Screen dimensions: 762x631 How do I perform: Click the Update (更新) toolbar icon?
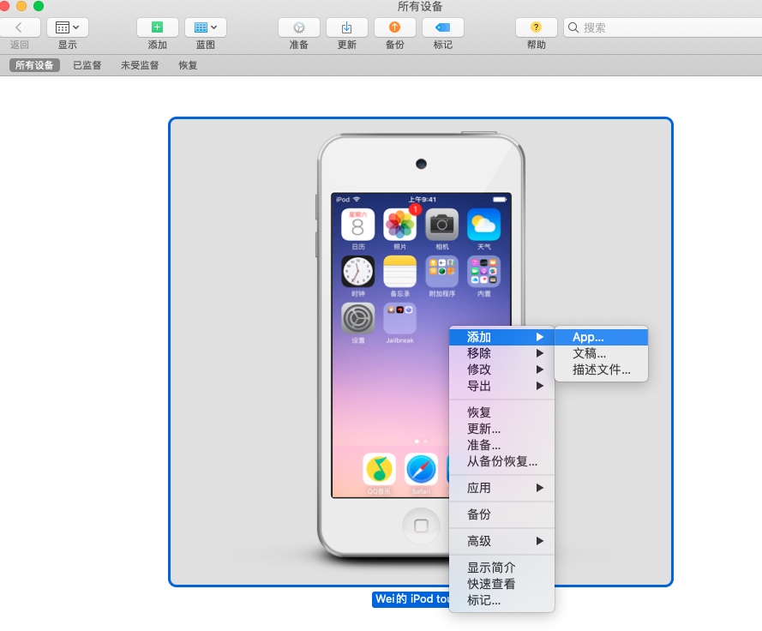(x=346, y=27)
